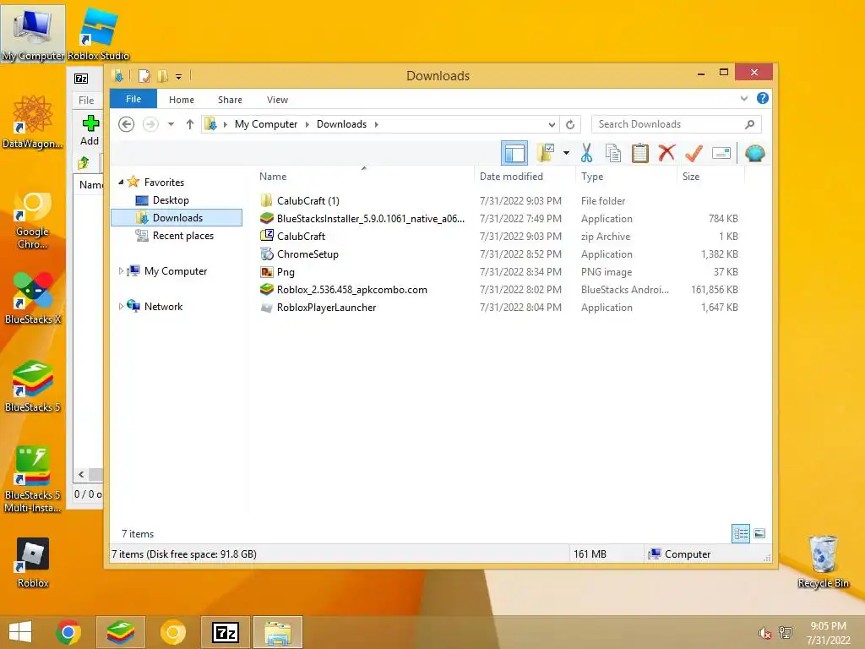Screen dimensions: 865x649
Task: Open the Help question mark icon
Action: pos(763,98)
